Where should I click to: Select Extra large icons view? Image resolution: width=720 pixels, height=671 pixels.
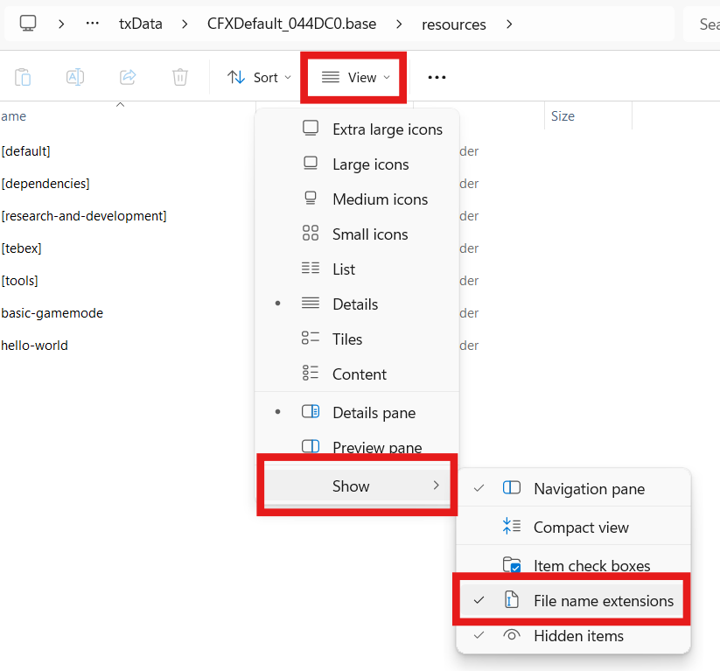click(x=387, y=129)
